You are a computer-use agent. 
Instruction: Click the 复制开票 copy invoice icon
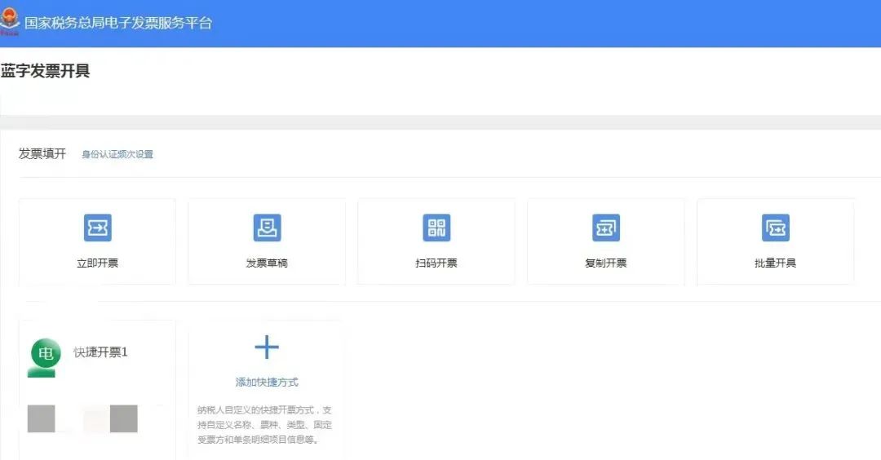[606, 228]
